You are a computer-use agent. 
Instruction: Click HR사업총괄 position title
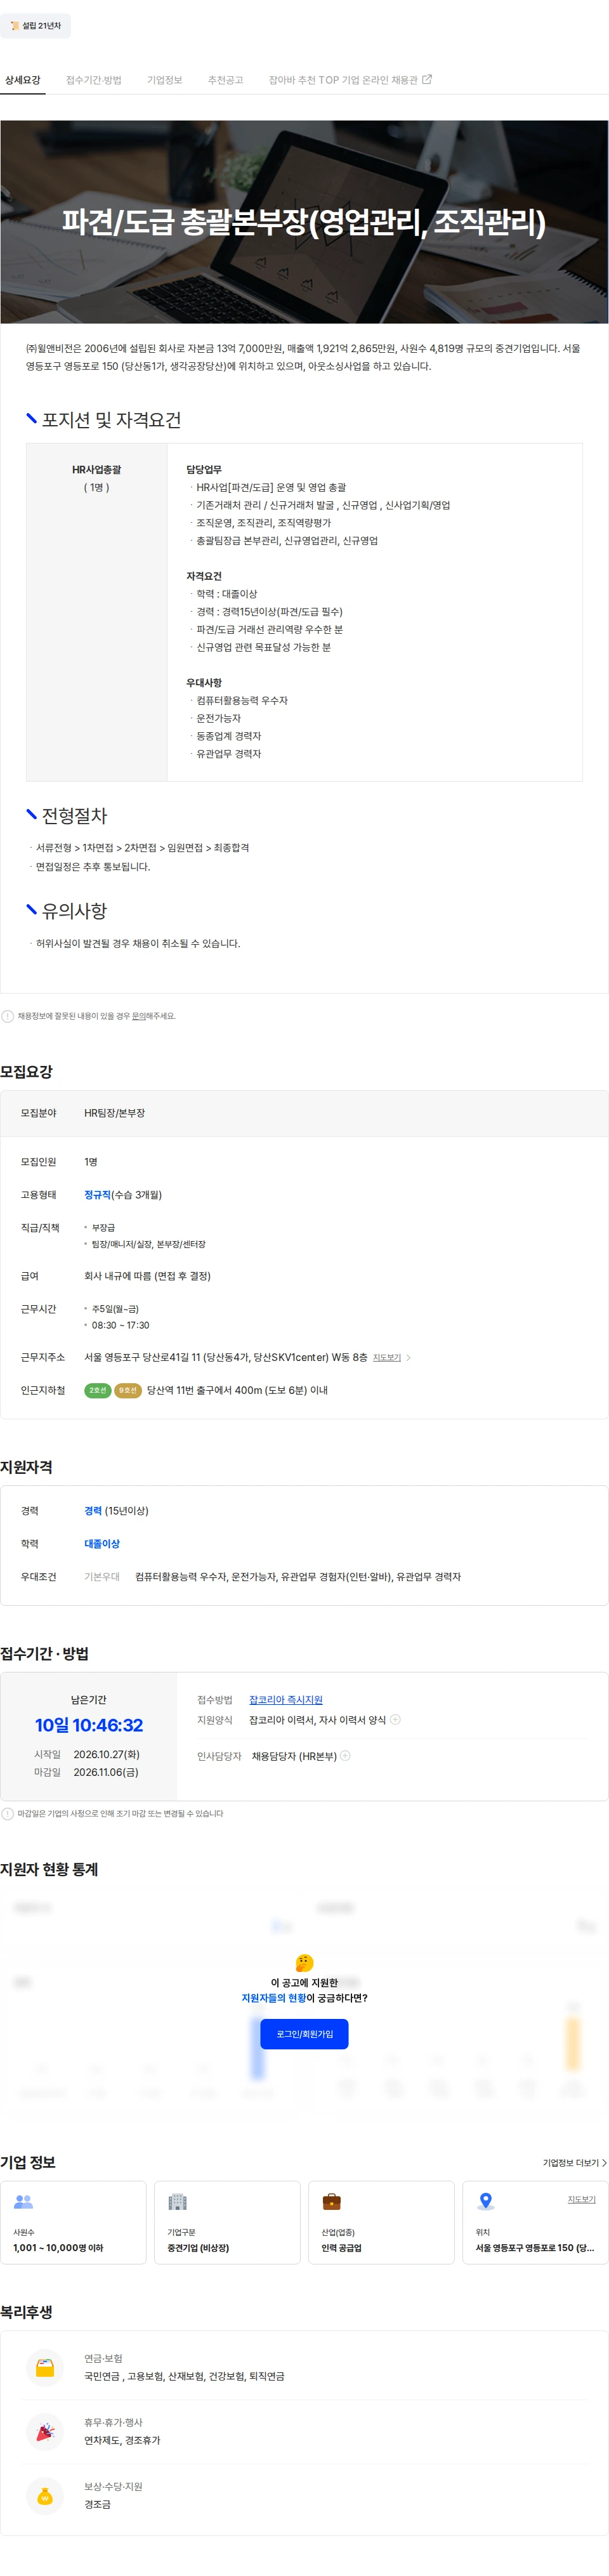[96, 469]
